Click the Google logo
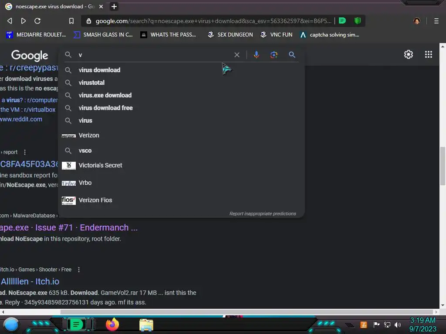The width and height of the screenshot is (446, 334). point(30,56)
